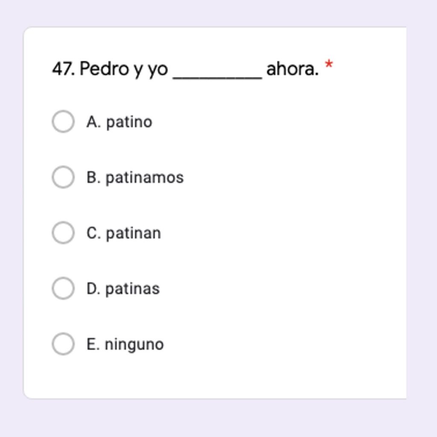Select the radio button for option E. ninguno
The image size is (437, 437).
coord(63,344)
